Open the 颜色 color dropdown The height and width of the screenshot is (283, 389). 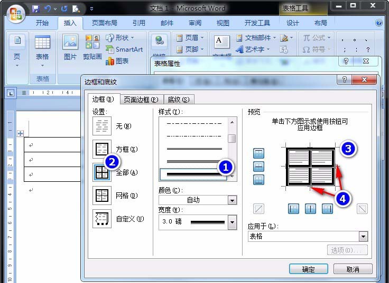pyautogui.click(x=232, y=200)
